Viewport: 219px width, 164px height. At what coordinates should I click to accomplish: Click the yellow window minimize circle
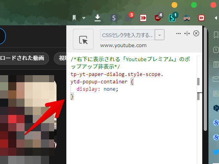174,5
